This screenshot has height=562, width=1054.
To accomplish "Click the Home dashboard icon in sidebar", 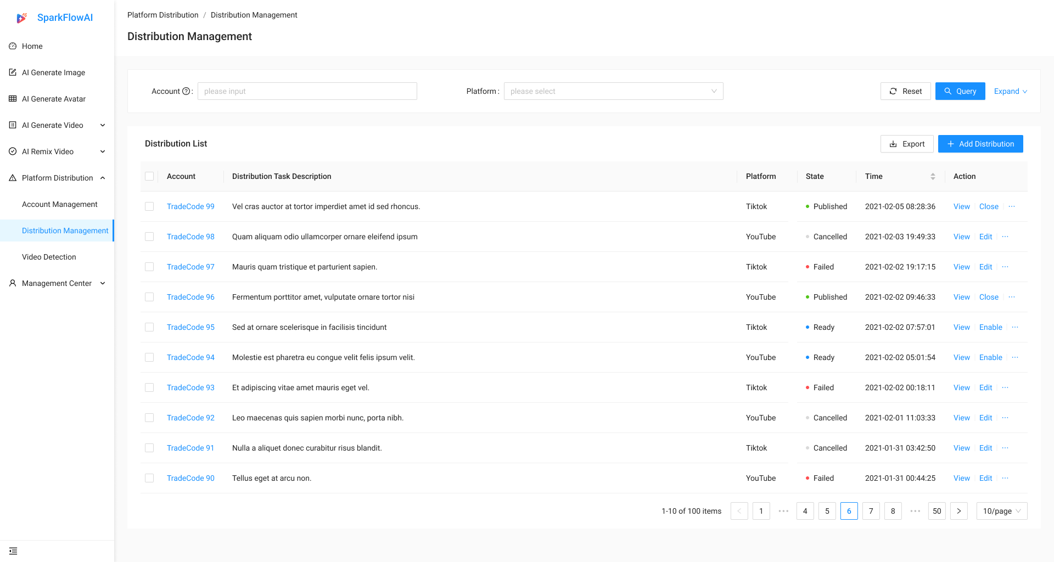I will 13,46.
